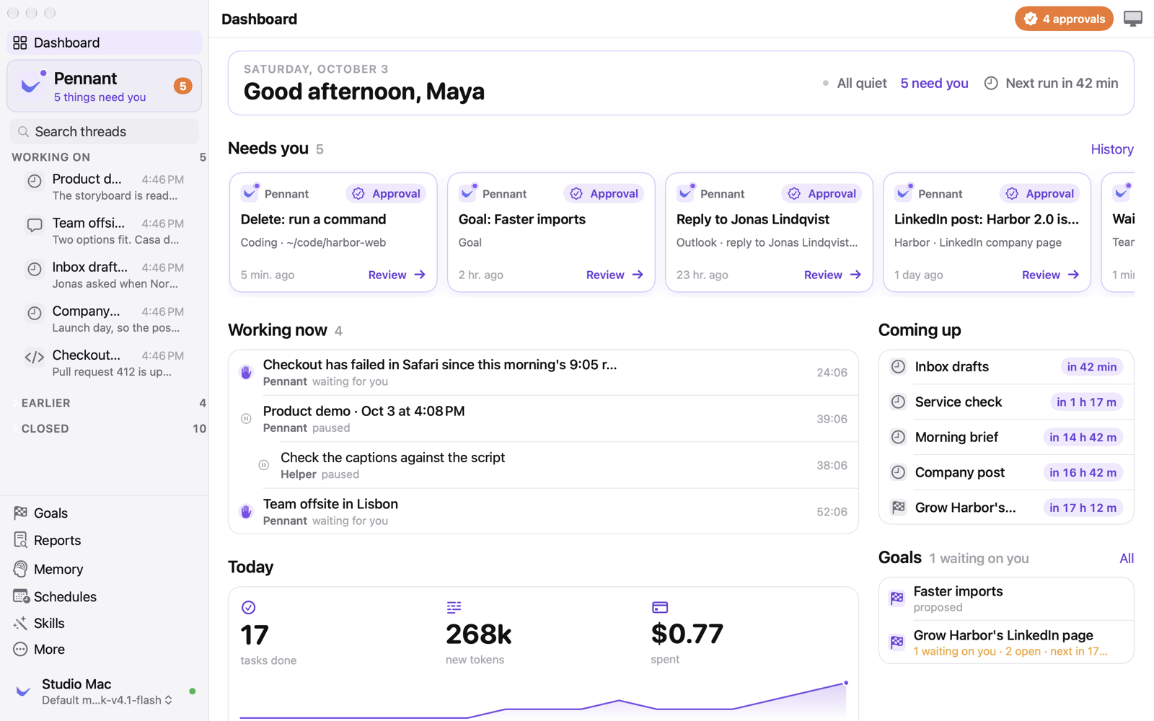Click the 5 need you link in header

[x=934, y=83]
